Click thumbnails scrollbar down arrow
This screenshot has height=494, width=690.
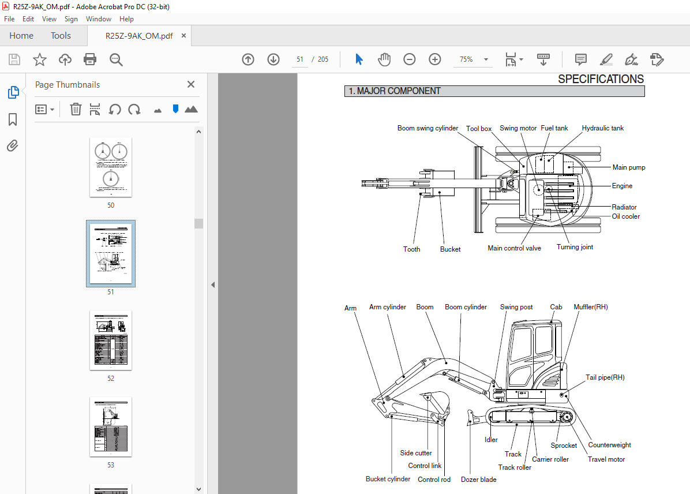pyautogui.click(x=198, y=489)
